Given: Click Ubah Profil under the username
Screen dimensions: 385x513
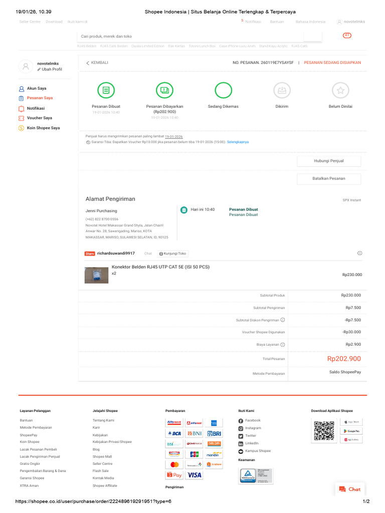Looking at the screenshot, I should (50, 69).
